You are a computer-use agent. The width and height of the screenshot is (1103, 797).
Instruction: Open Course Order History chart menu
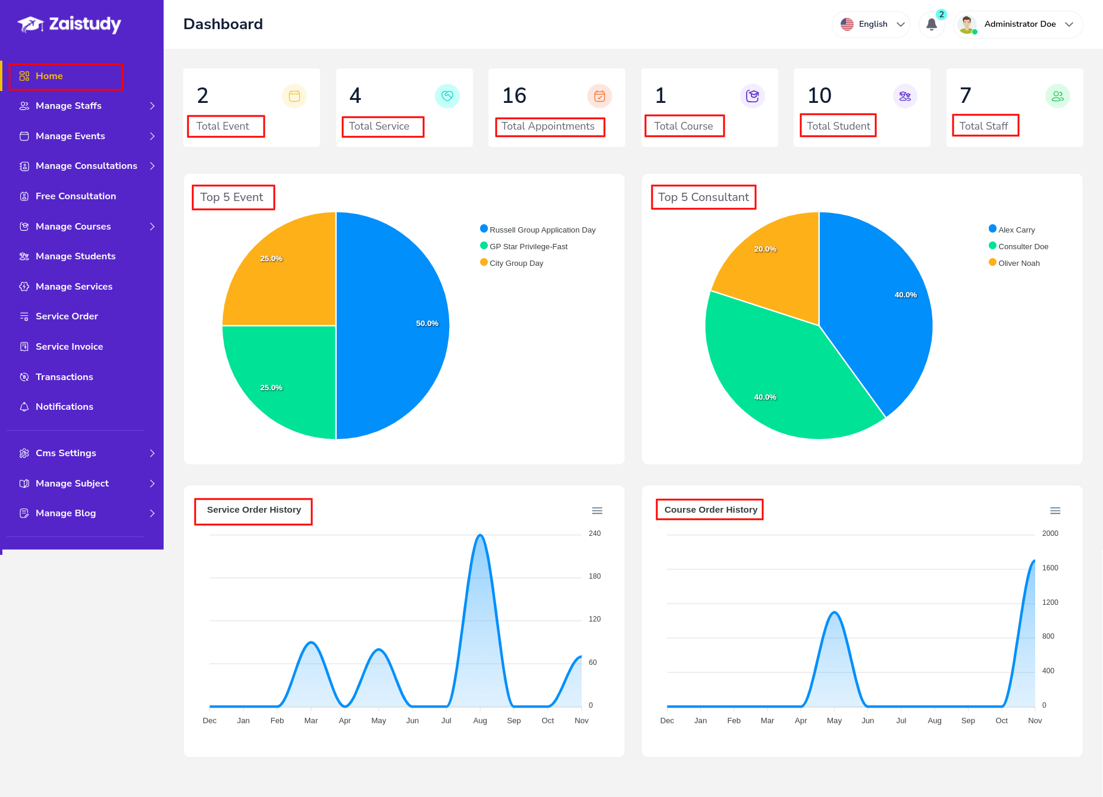(1055, 511)
